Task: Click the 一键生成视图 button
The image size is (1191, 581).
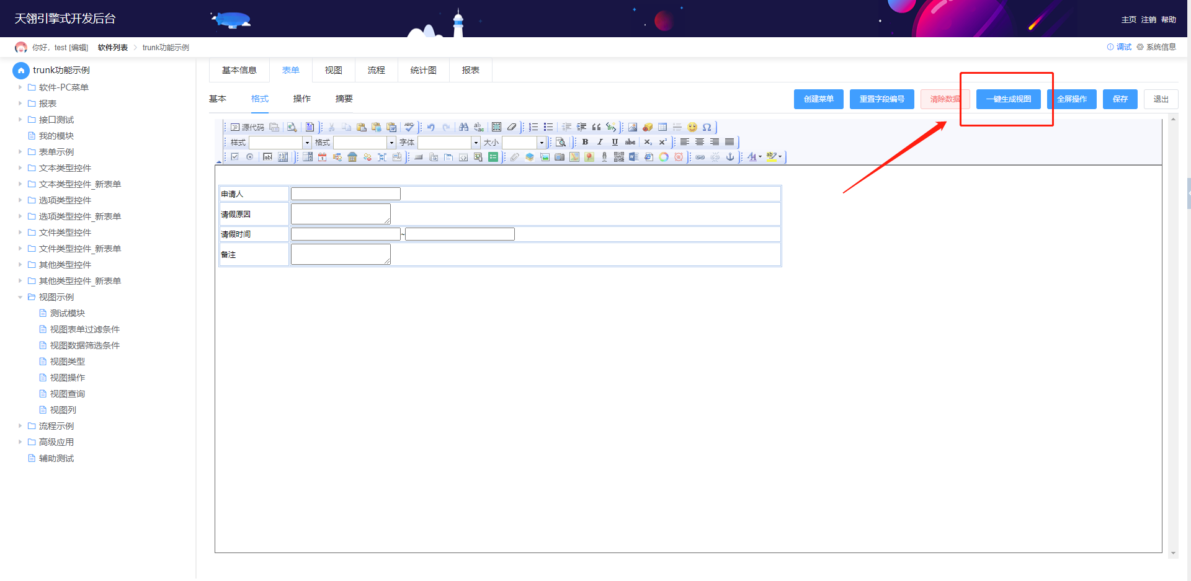Action: click(1009, 99)
